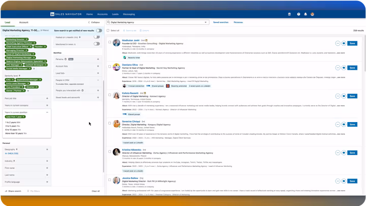Viewport: 366px width, 206px height.
Task: Open the Saved searches link
Action: 221,22
